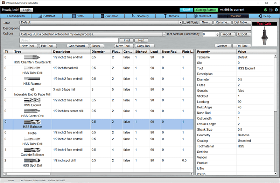Click the Search input field
Viewport: 280px width, 183px height.
pyautogui.click(x=69, y=40)
